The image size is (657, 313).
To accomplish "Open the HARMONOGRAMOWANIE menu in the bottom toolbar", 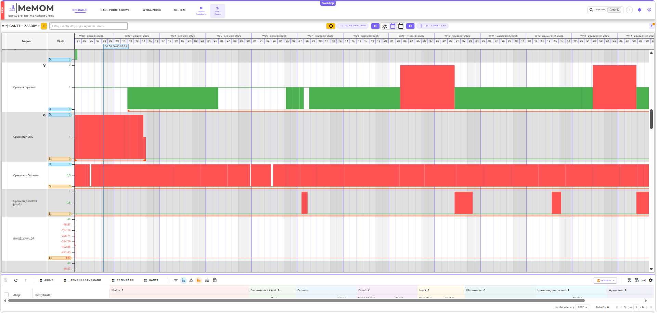I will click(x=82, y=280).
